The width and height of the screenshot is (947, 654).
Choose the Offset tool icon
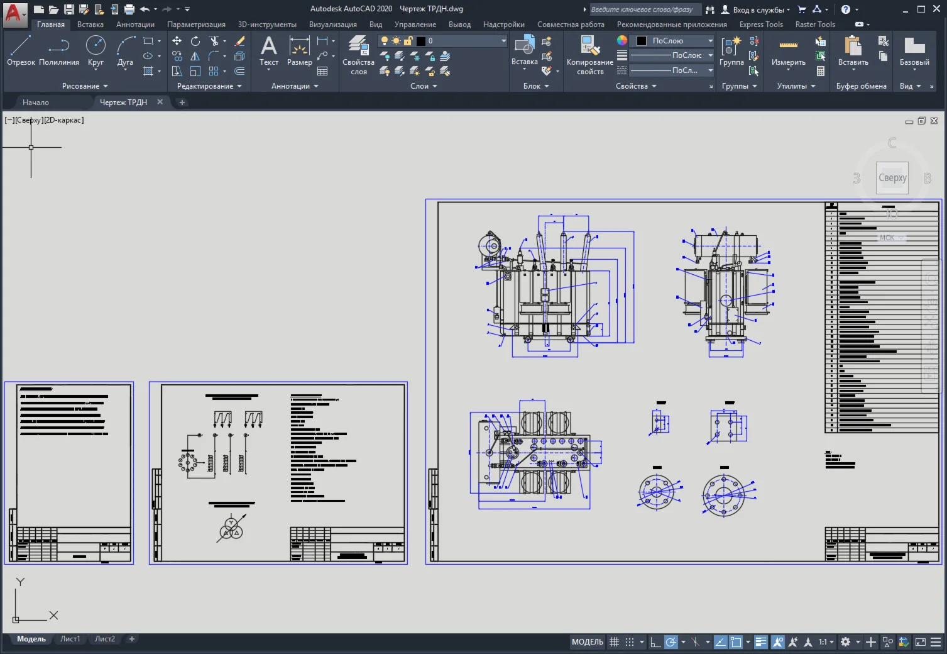[239, 71]
